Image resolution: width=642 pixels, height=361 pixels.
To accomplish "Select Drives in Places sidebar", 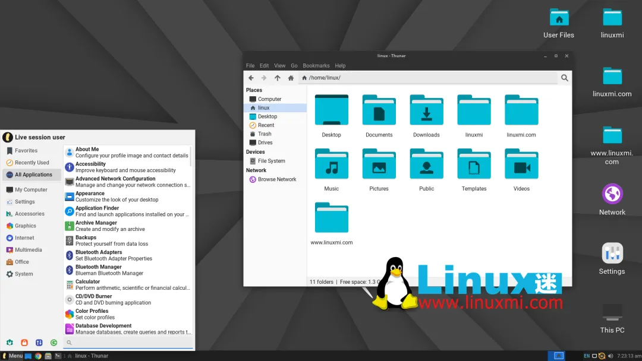I will [x=275, y=142].
